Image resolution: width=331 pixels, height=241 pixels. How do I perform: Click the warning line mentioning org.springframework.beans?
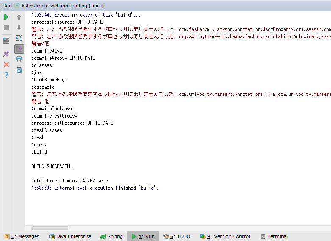(181, 36)
